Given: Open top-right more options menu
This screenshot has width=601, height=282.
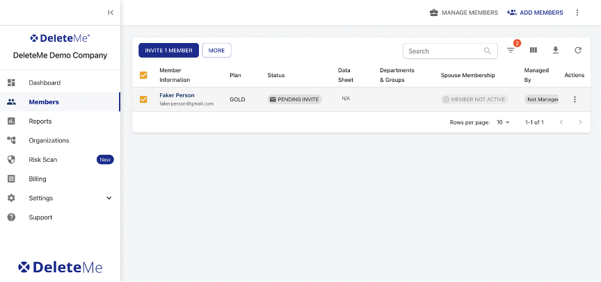Looking at the screenshot, I should click(x=577, y=13).
